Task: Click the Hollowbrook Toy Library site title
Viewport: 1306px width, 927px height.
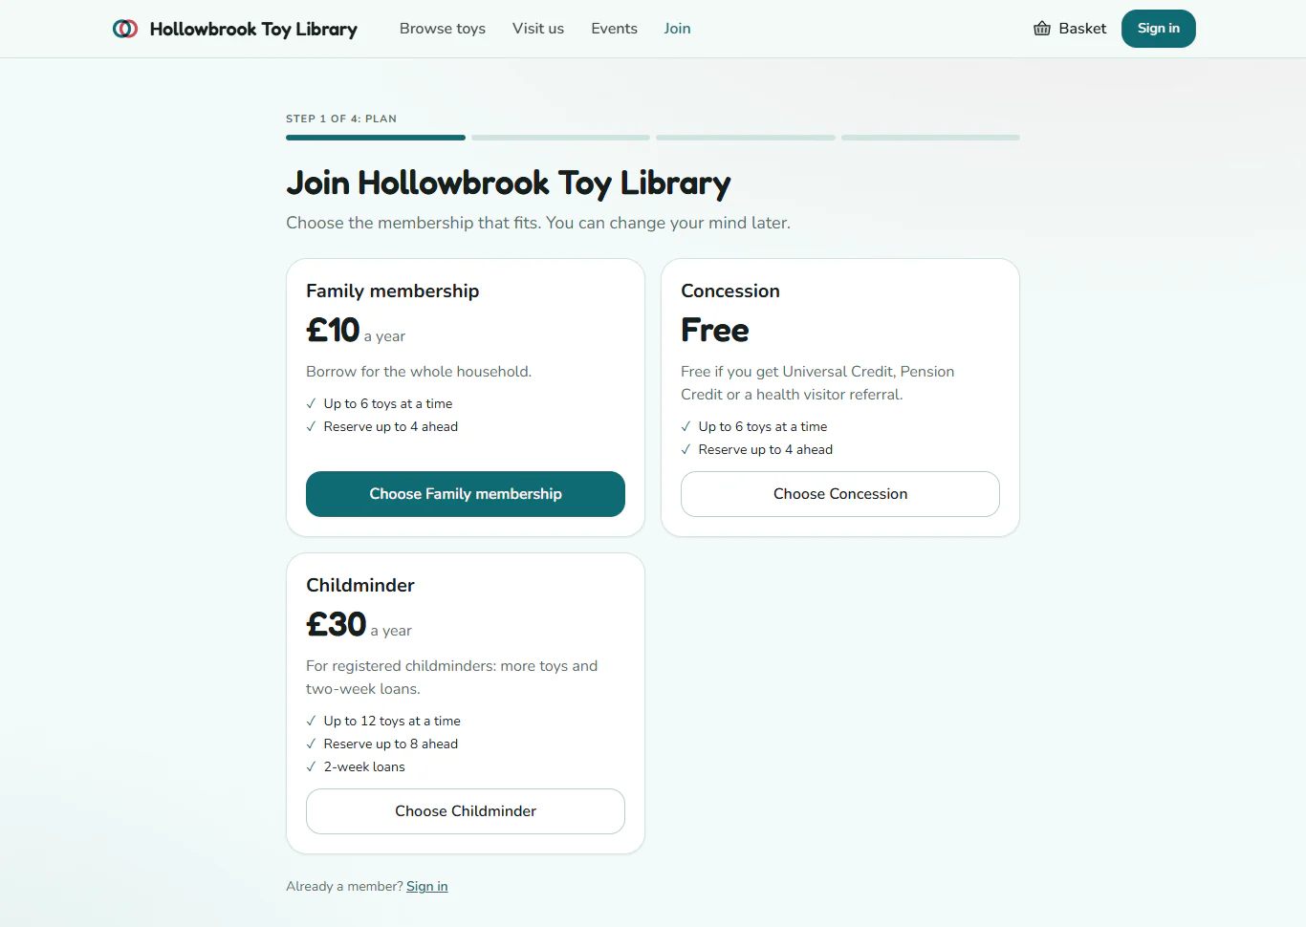Action: pyautogui.click(x=253, y=29)
